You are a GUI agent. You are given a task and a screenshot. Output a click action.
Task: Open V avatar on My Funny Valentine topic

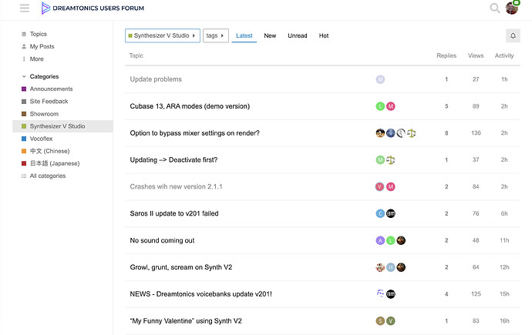[x=390, y=321]
